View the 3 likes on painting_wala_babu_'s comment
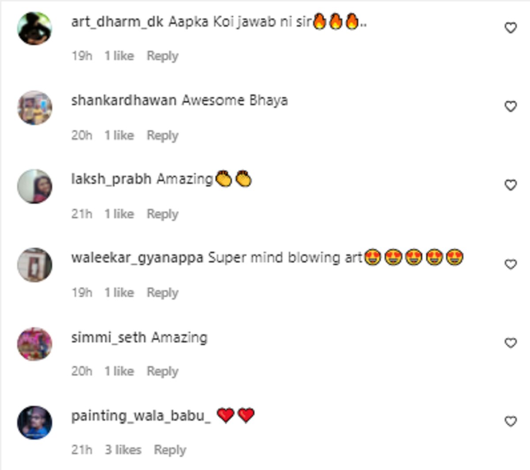The width and height of the screenshot is (530, 470). point(123,450)
